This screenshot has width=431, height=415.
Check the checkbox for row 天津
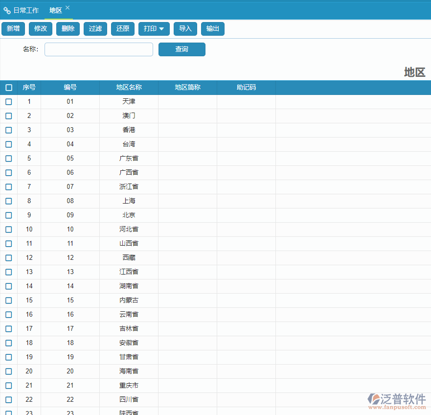point(9,102)
